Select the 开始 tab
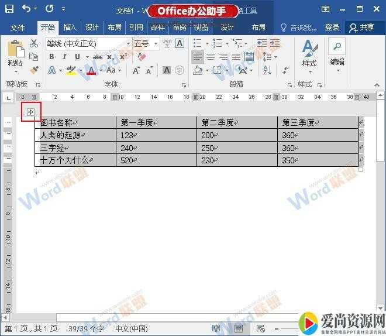 (48, 27)
